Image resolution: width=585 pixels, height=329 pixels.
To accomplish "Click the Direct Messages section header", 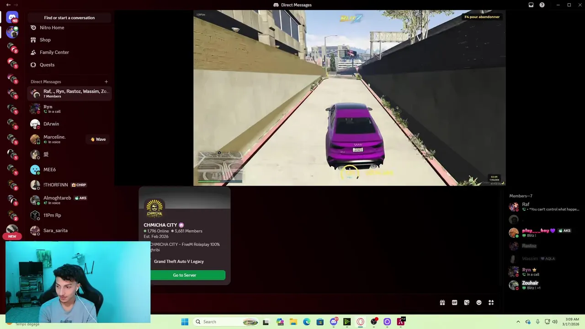I will (46, 82).
